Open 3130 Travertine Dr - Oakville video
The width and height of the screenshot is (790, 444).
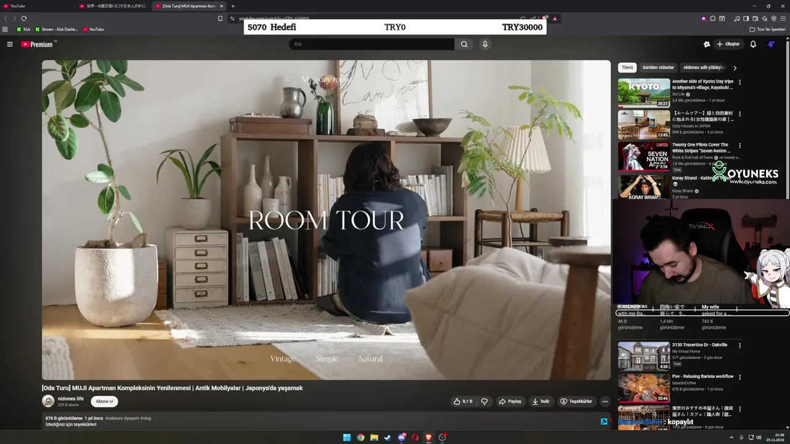point(644,356)
